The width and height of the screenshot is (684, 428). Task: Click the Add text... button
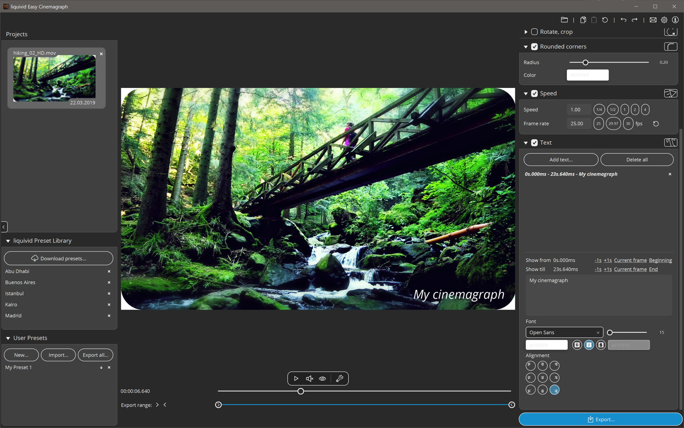coord(561,160)
